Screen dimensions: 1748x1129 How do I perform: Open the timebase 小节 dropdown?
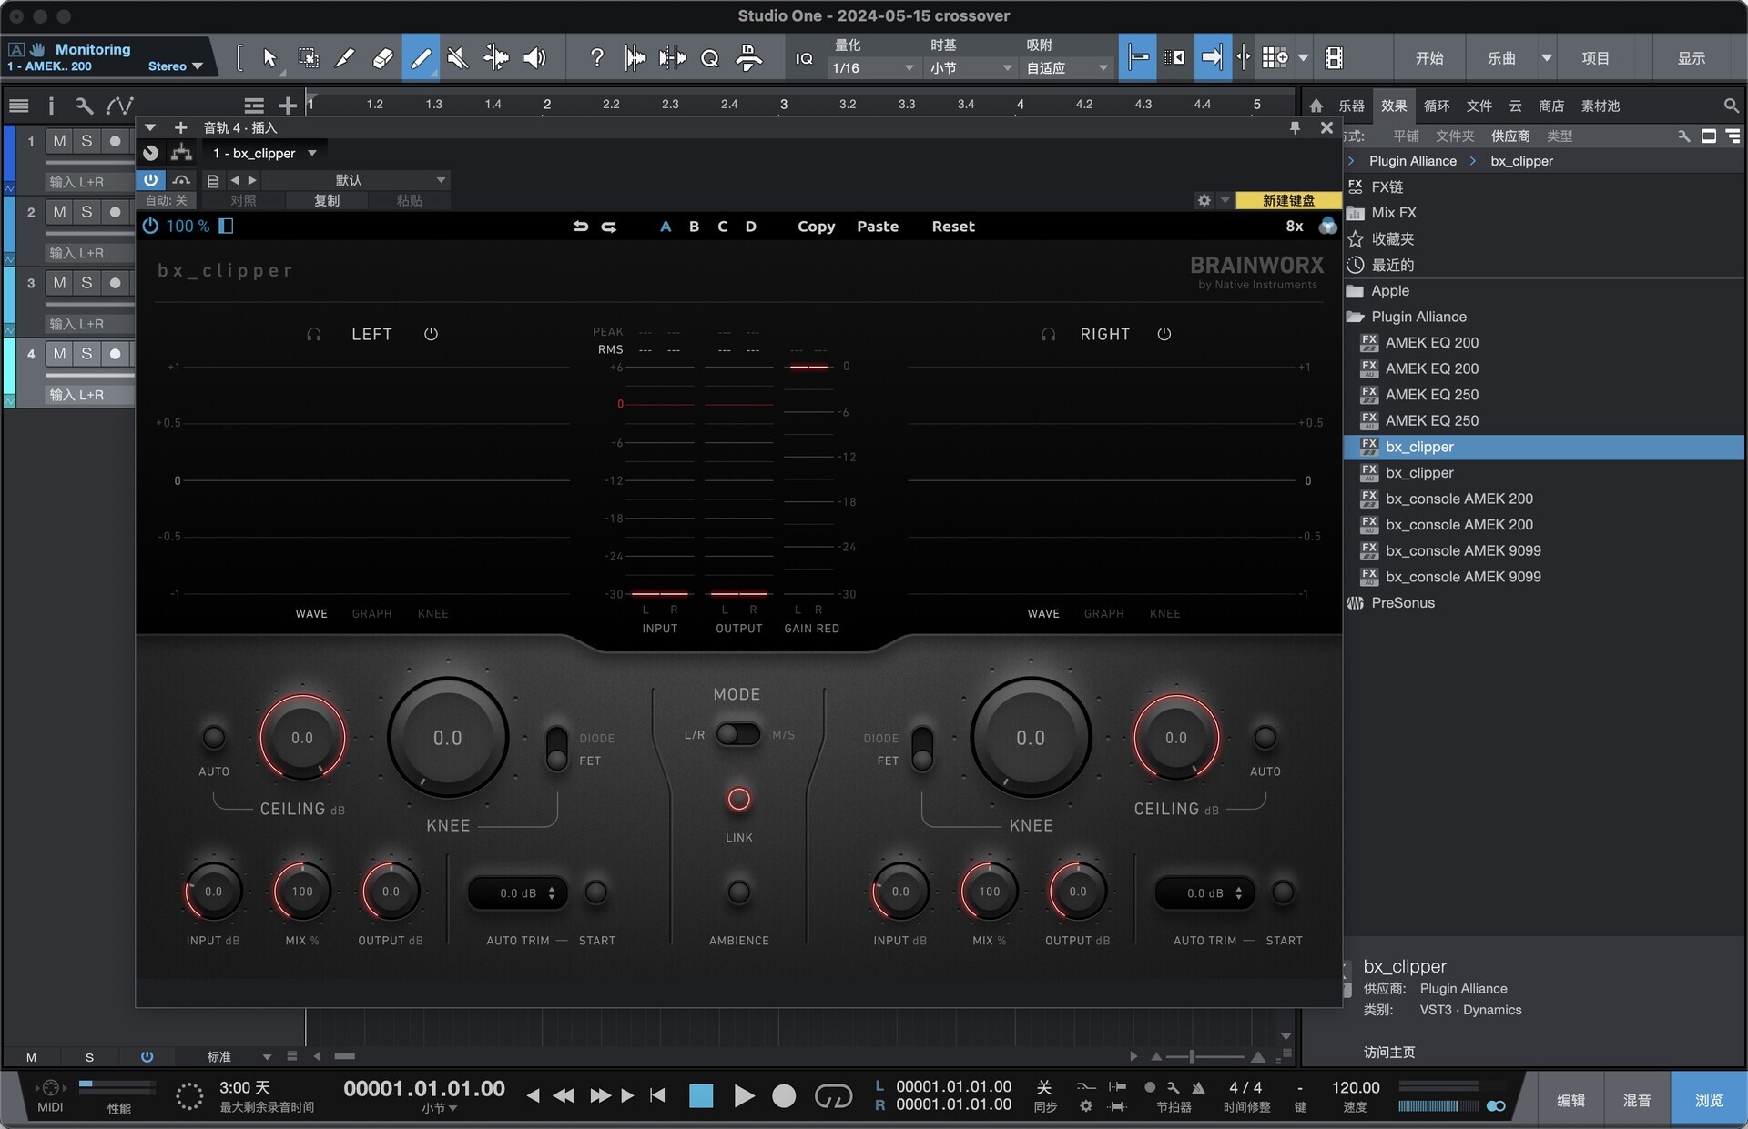pos(971,68)
